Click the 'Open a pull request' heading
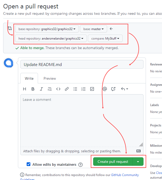The width and height of the screenshot is (162, 180). pyautogui.click(x=31, y=6)
